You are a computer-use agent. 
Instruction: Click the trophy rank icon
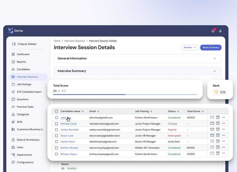click(x=217, y=92)
